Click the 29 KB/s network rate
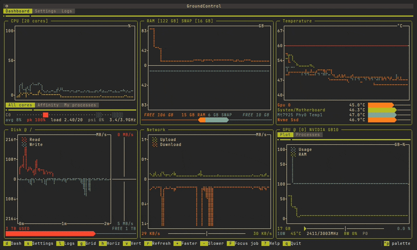The image size is (417, 250). pos(150,233)
